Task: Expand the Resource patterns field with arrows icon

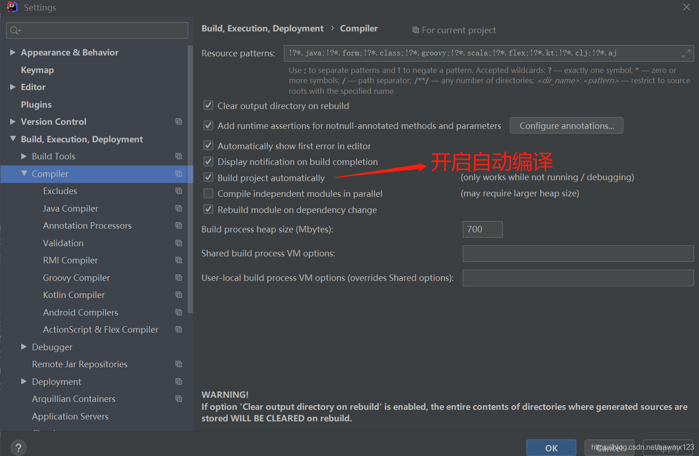Action: [686, 54]
